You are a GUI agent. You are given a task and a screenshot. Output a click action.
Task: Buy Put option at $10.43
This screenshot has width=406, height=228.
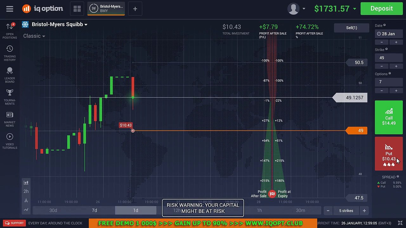pyautogui.click(x=389, y=154)
